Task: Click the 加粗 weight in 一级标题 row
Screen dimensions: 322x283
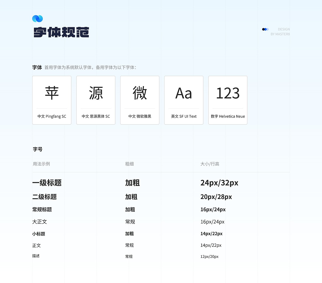Action: pyautogui.click(x=133, y=183)
